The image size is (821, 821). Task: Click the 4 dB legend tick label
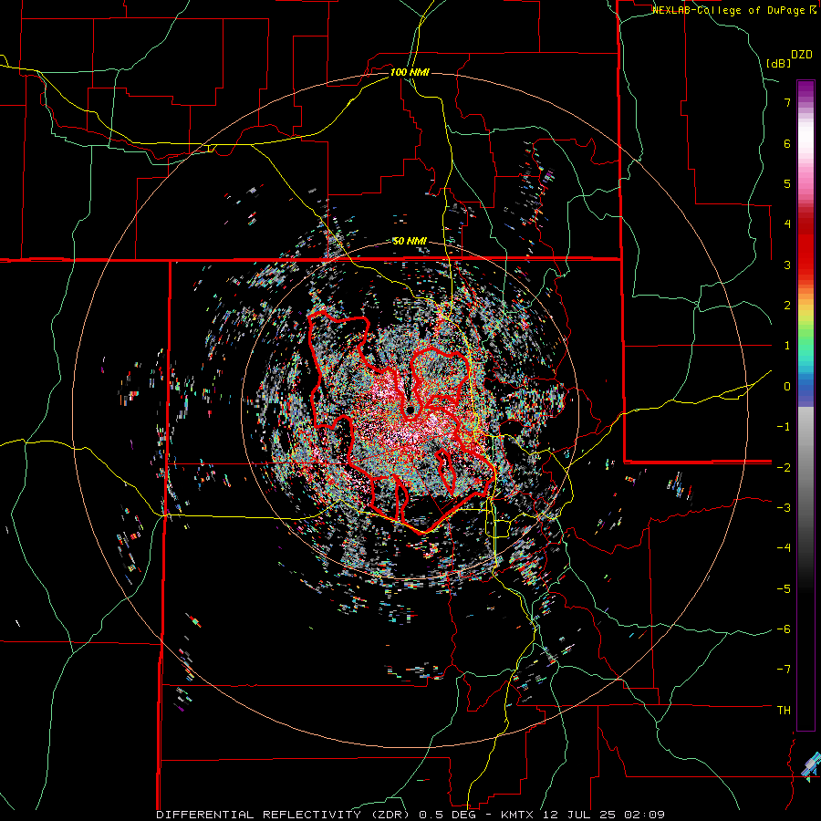coord(787,224)
